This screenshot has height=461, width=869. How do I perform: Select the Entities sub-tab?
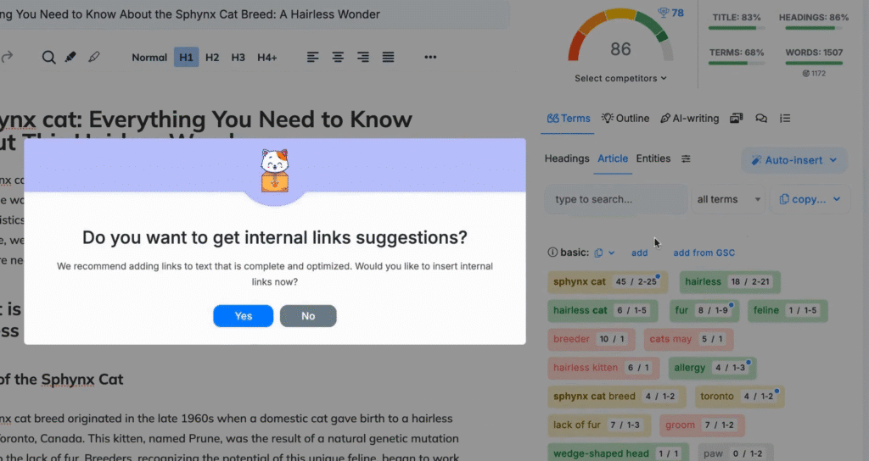click(653, 158)
